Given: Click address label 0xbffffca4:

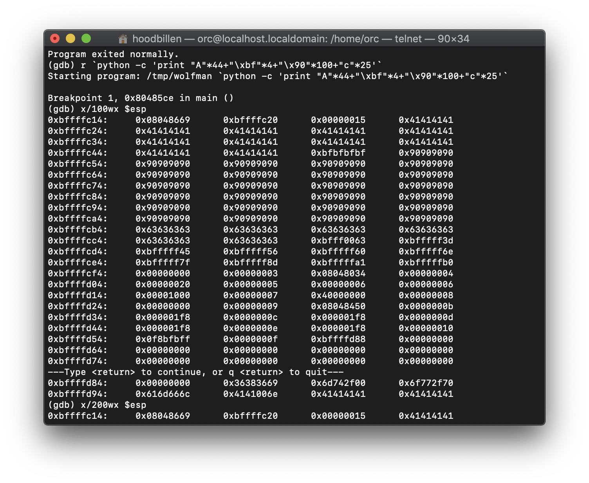Looking at the screenshot, I should pyautogui.click(x=78, y=218).
